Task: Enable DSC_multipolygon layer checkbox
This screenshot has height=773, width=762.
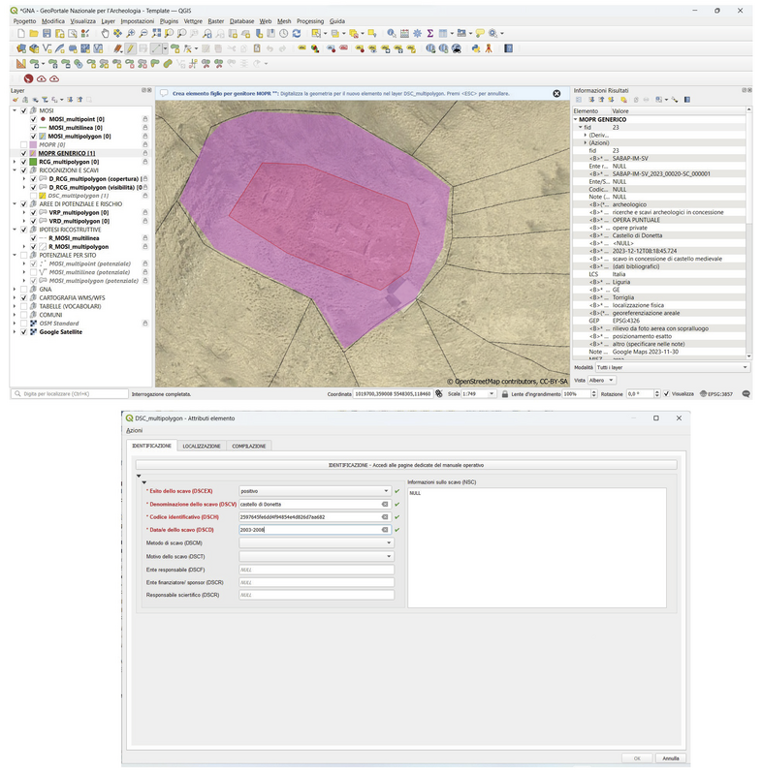Action: [x=34, y=196]
